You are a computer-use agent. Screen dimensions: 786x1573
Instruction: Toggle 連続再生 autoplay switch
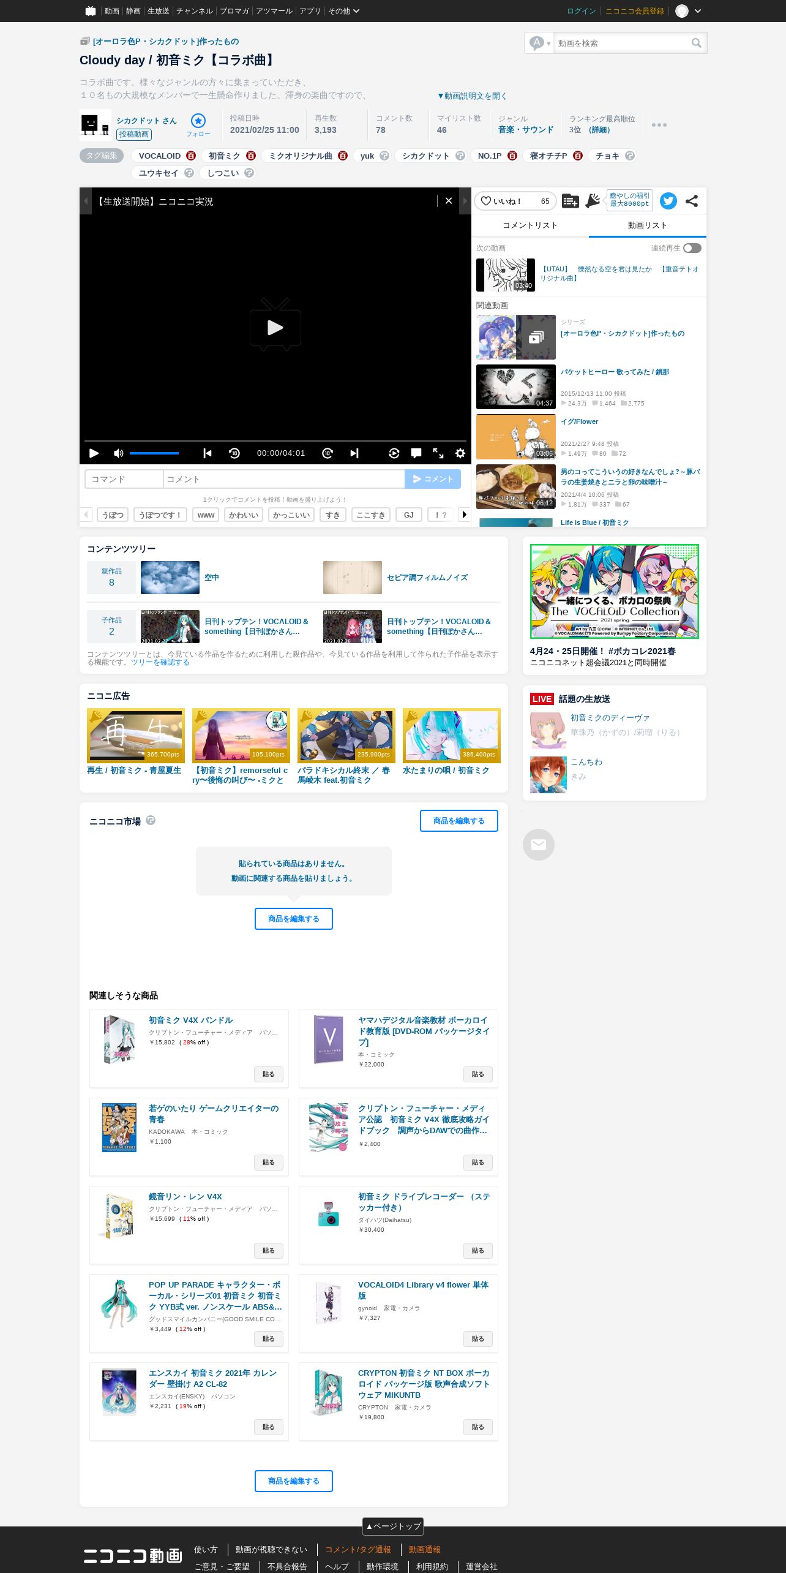pos(692,248)
